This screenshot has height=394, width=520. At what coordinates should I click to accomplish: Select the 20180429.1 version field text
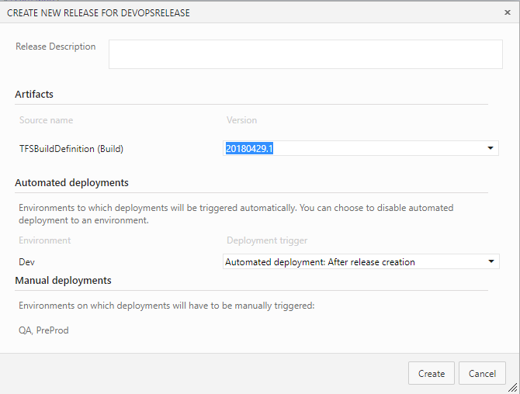pyautogui.click(x=249, y=148)
